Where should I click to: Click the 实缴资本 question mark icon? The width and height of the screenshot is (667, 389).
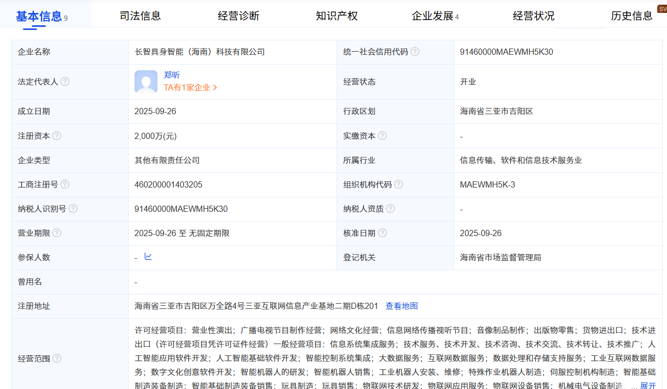tap(382, 135)
